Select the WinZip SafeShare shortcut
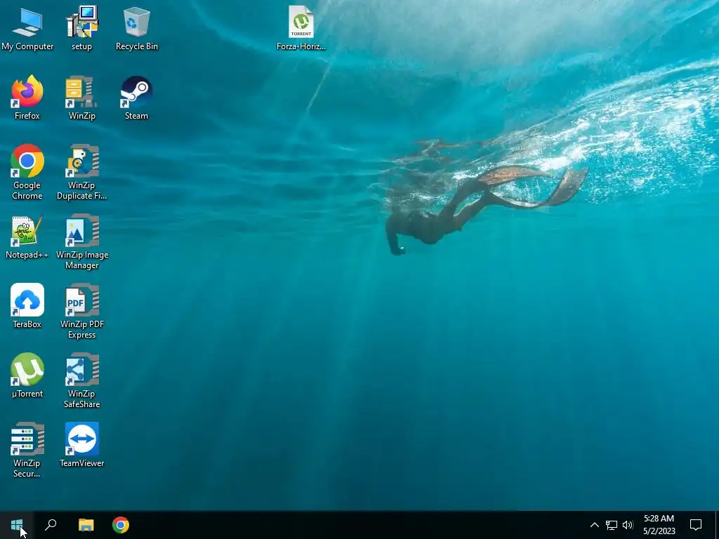 pos(81,380)
